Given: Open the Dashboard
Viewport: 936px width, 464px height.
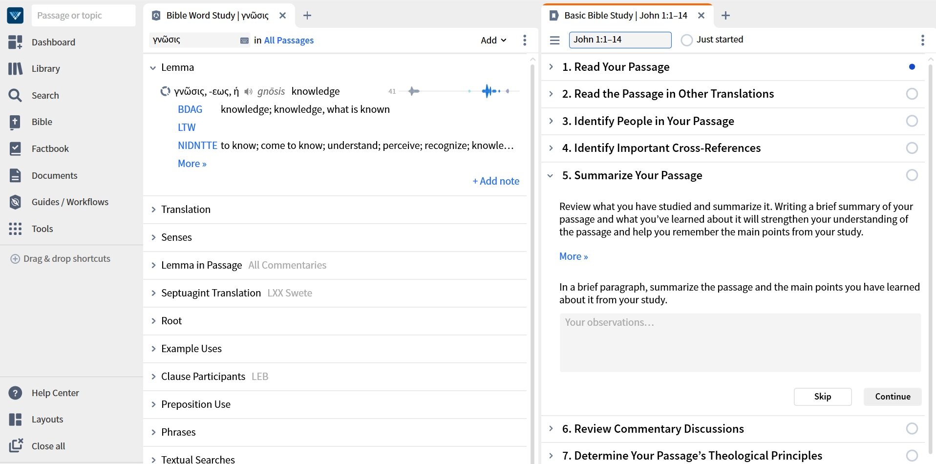Looking at the screenshot, I should coord(53,42).
